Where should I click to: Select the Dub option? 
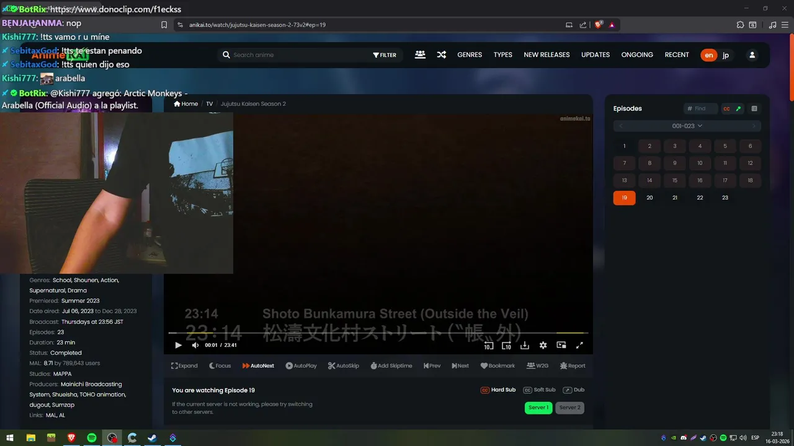574,390
